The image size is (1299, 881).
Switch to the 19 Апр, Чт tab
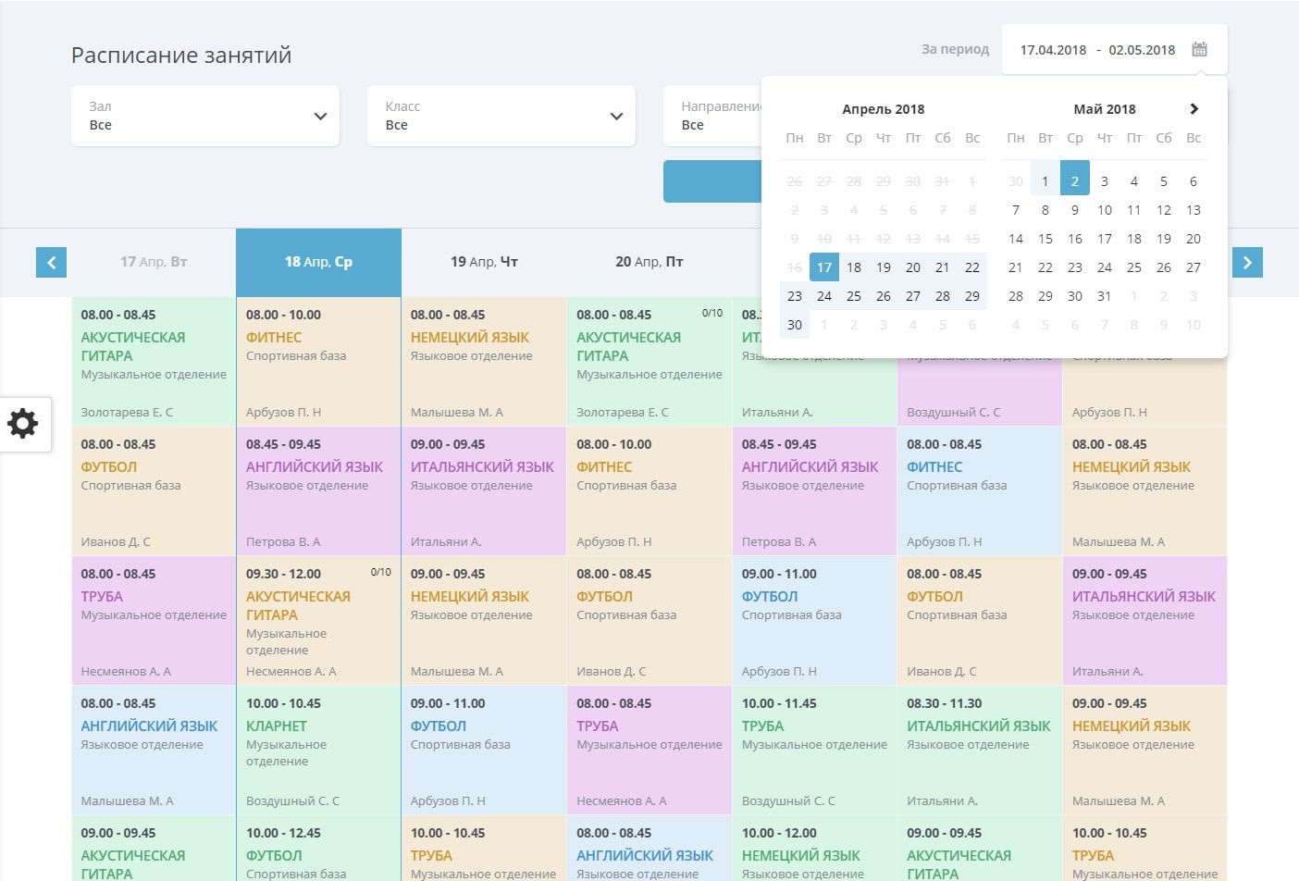point(484,262)
